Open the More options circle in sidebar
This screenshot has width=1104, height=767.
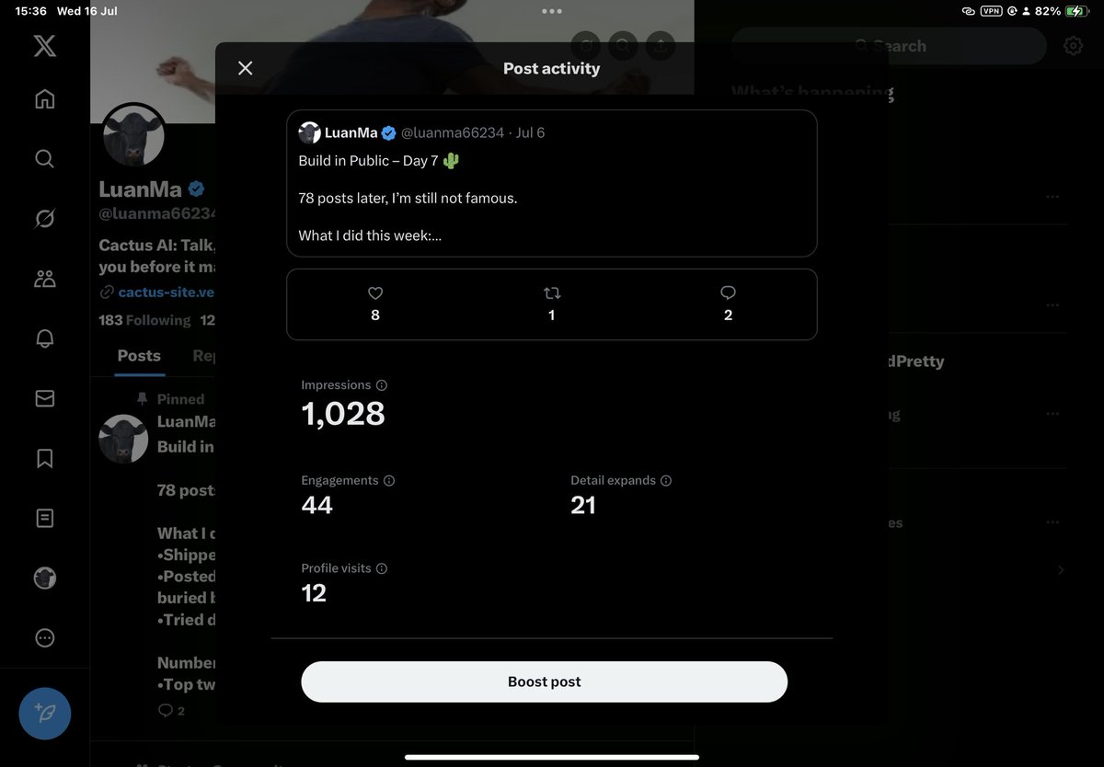pyautogui.click(x=44, y=637)
